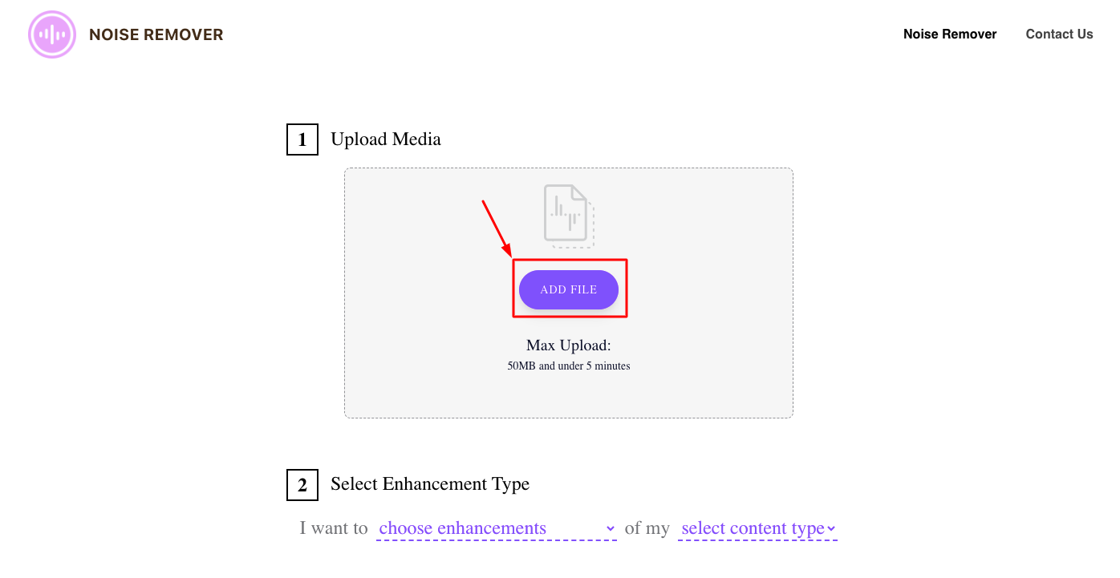The height and width of the screenshot is (578, 1120).
Task: Click the Noise Remover waveform logo icon
Action: pos(52,34)
